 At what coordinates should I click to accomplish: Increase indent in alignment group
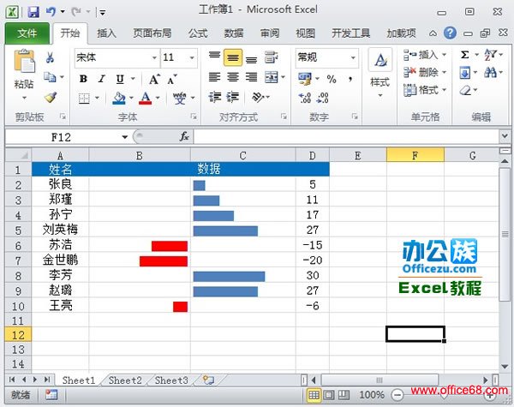point(233,98)
